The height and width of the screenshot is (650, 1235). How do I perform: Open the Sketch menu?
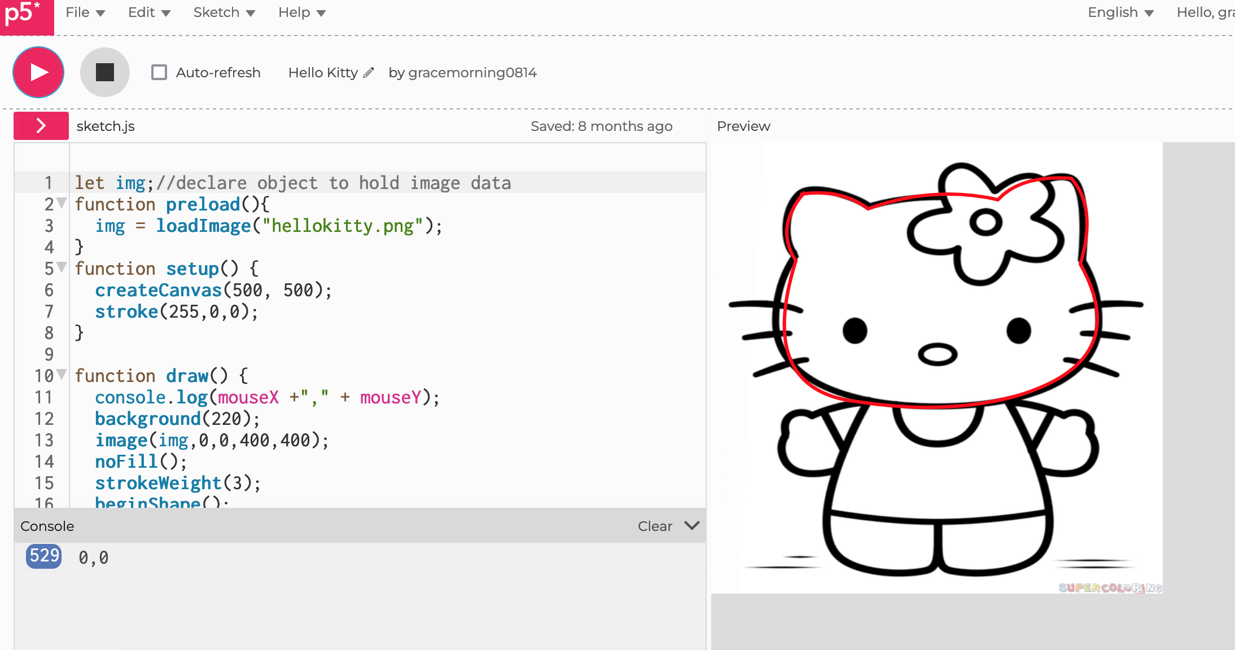(224, 12)
